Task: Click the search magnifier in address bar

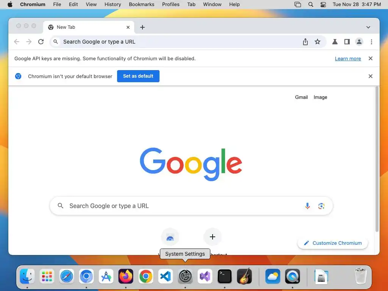Action: coord(56,42)
